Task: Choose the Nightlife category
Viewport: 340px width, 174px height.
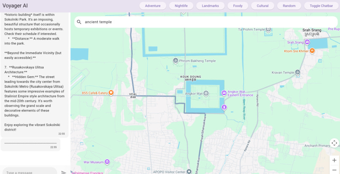Action: click(181, 6)
